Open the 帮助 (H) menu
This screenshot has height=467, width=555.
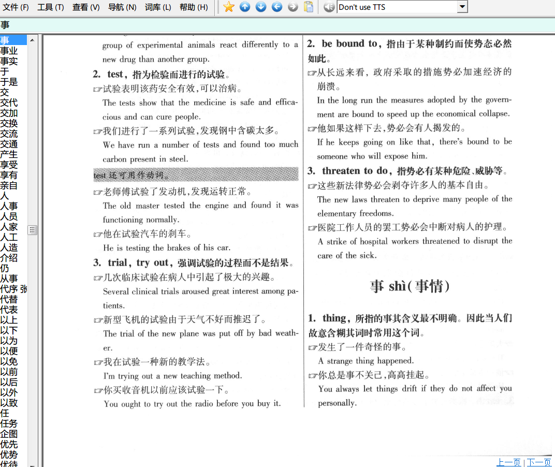coord(194,7)
